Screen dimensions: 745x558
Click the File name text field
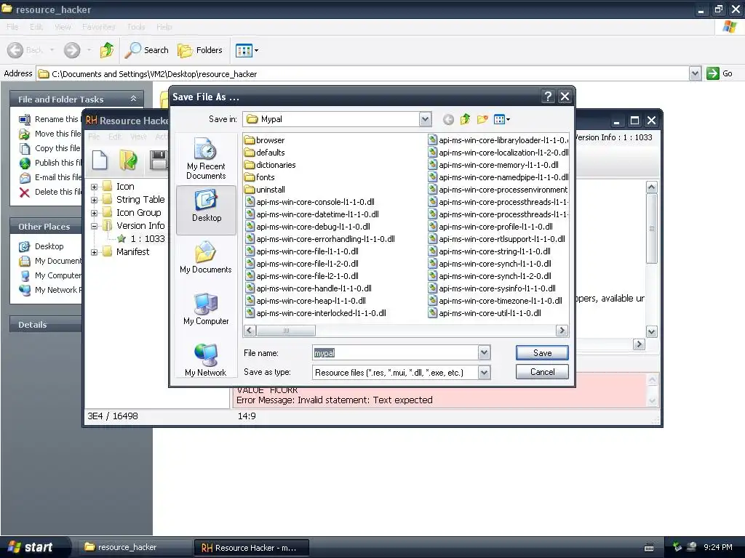[395, 352]
